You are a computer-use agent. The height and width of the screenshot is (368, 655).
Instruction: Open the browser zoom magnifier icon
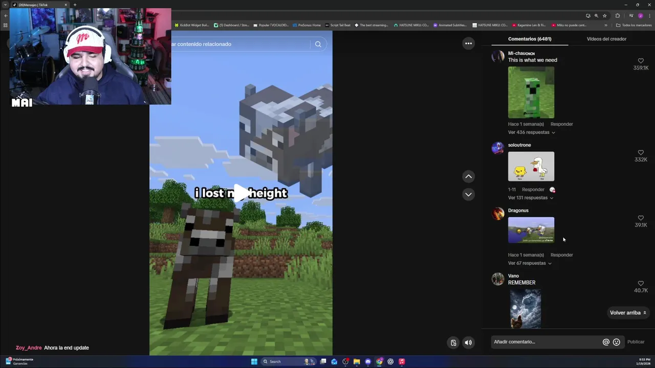pyautogui.click(x=596, y=16)
